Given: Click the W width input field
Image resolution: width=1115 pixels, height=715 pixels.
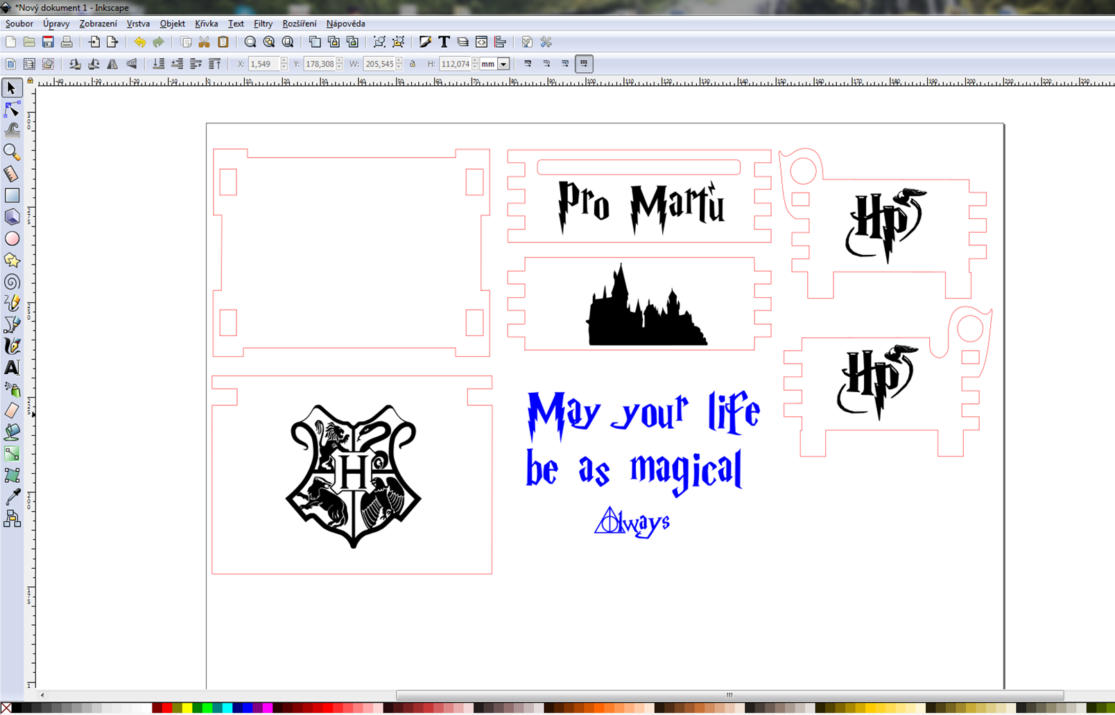Looking at the screenshot, I should click(x=379, y=64).
